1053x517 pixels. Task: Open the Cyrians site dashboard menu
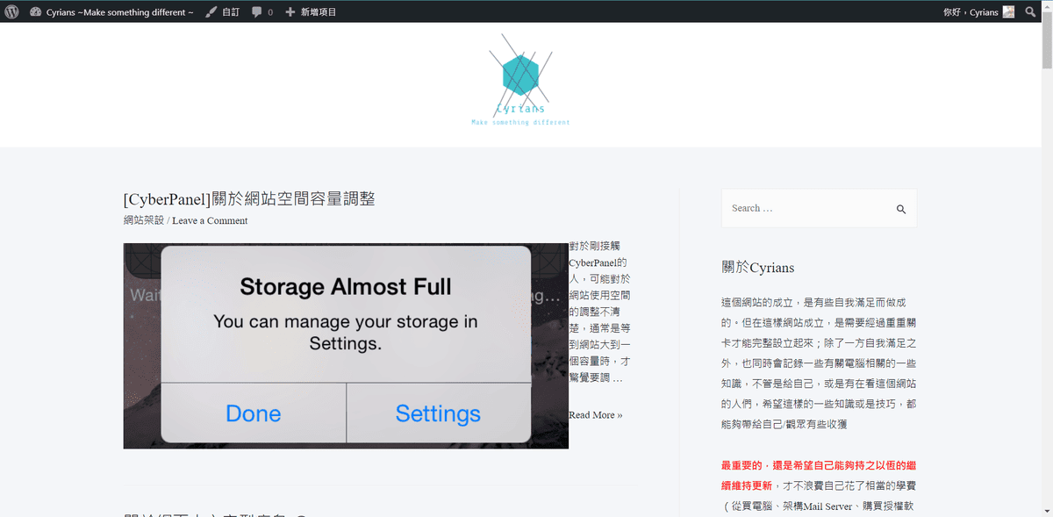pyautogui.click(x=111, y=12)
